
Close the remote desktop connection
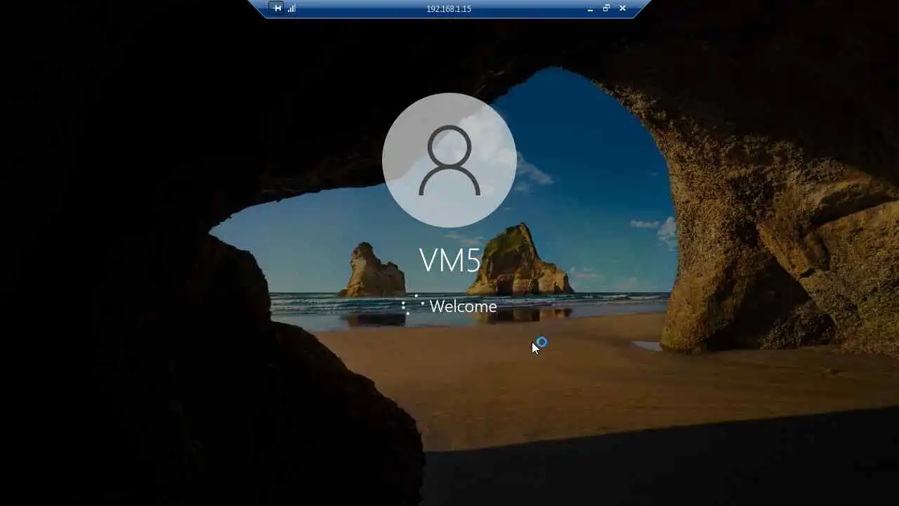[x=622, y=8]
